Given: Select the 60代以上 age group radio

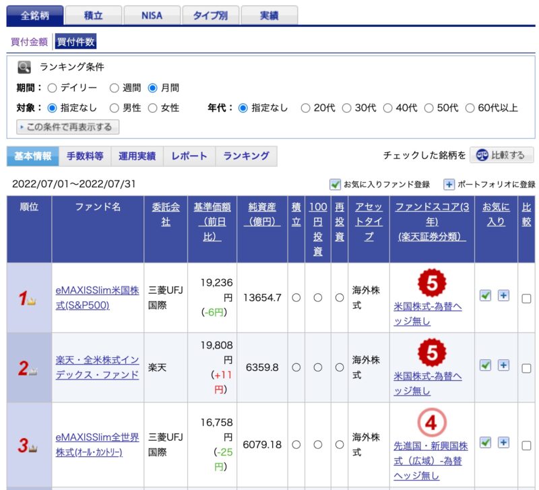Looking at the screenshot, I should [x=470, y=109].
